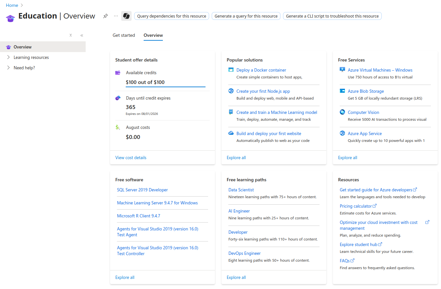The height and width of the screenshot is (289, 441).
Task: Open View cost details link
Action: (x=131, y=158)
